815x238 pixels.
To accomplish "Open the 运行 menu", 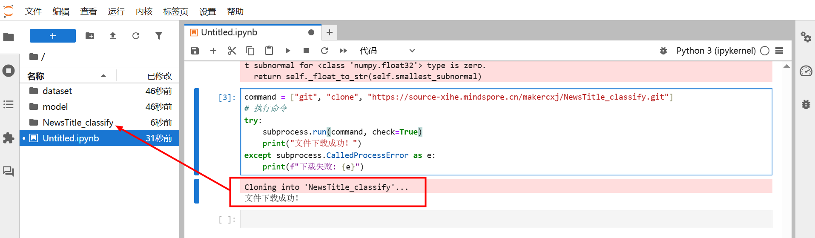I will tap(116, 11).
